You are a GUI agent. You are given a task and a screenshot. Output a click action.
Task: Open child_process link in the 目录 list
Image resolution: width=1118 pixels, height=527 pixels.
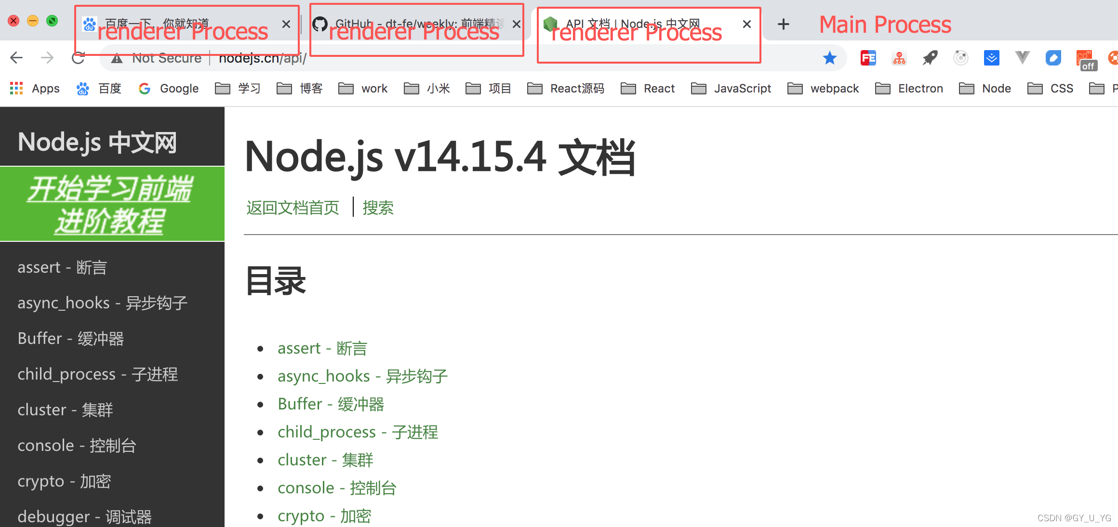(x=358, y=432)
